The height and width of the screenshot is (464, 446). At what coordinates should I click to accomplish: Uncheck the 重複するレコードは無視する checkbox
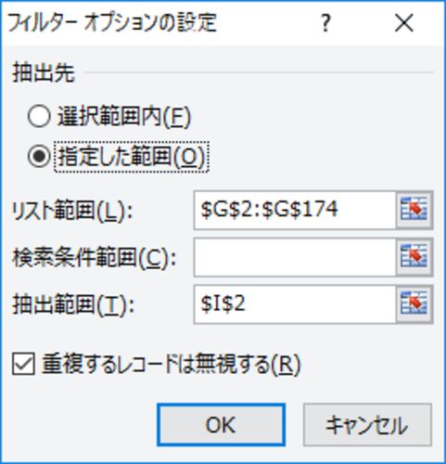[x=23, y=365]
